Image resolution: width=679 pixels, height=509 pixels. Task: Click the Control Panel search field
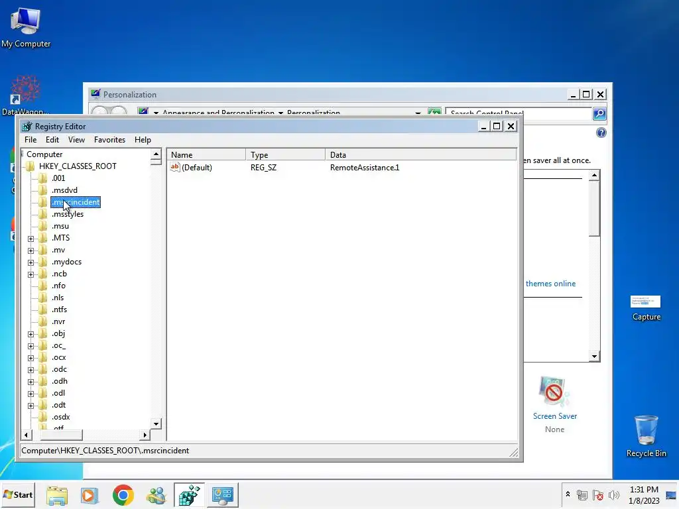[519, 113]
